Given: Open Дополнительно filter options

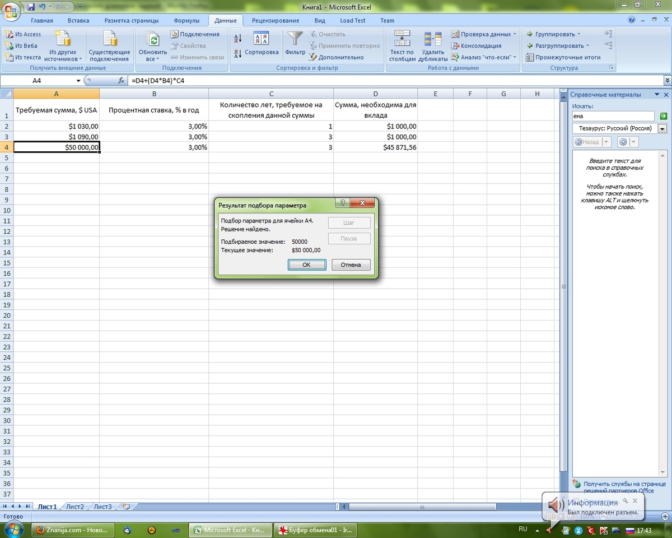Looking at the screenshot, I should pos(336,57).
